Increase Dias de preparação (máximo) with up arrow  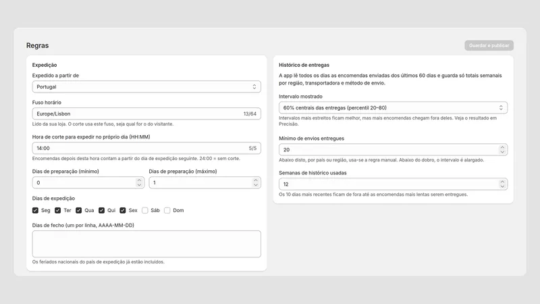point(256,180)
